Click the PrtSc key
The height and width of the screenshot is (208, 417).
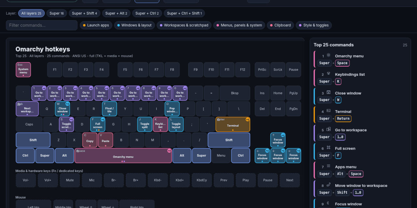click(x=262, y=70)
